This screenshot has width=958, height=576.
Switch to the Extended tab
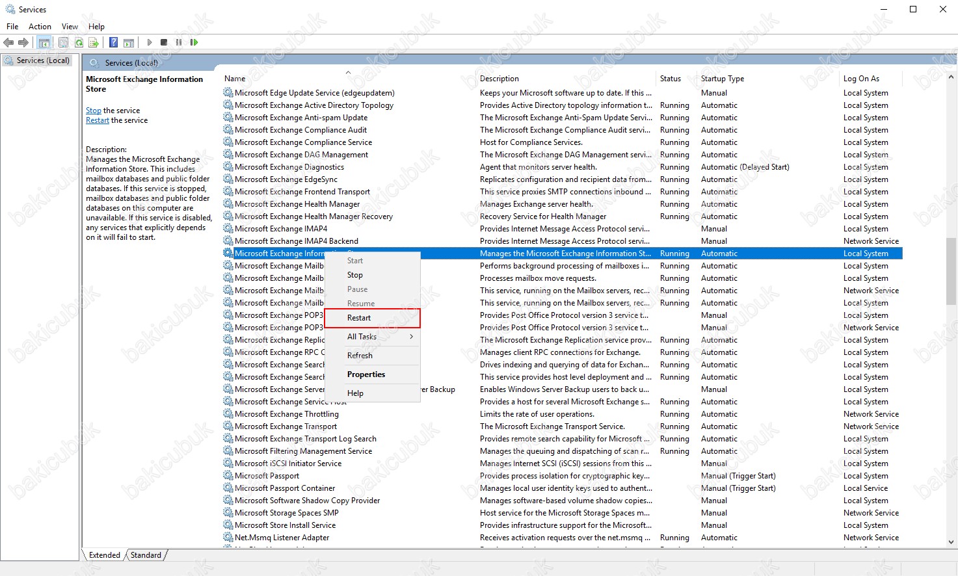point(104,555)
